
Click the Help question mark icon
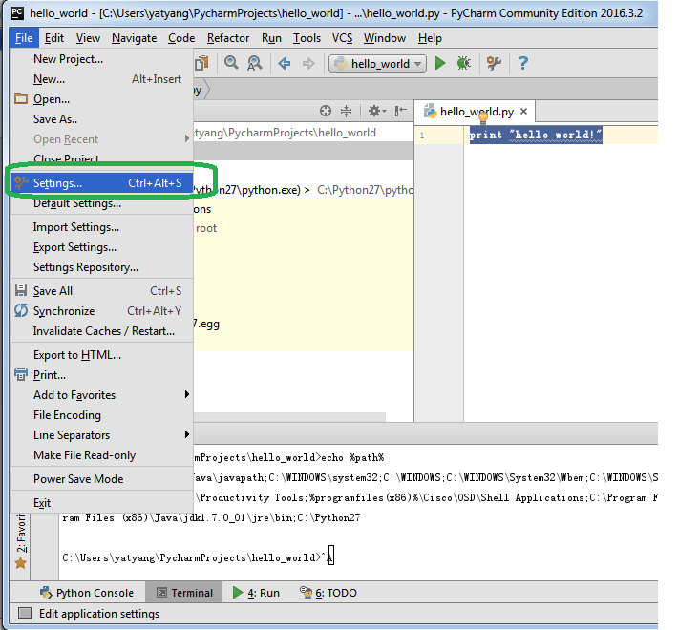tap(523, 64)
